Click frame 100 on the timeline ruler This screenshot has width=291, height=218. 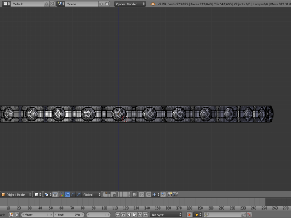(104, 208)
